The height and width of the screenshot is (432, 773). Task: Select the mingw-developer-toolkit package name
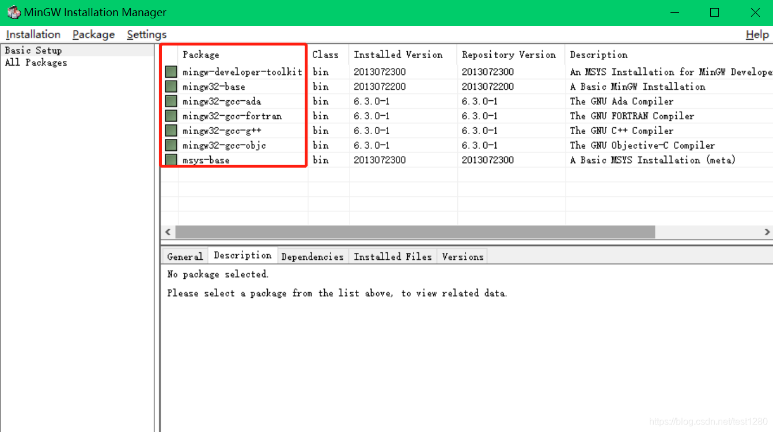coord(242,72)
